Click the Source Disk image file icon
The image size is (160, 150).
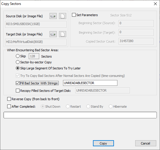62,16
